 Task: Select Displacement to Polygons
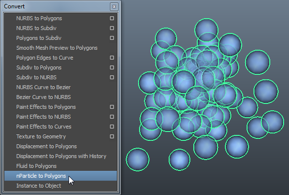61,146
